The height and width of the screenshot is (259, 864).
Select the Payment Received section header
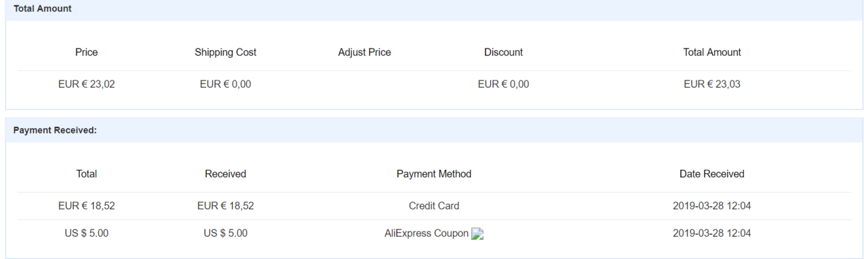55,130
